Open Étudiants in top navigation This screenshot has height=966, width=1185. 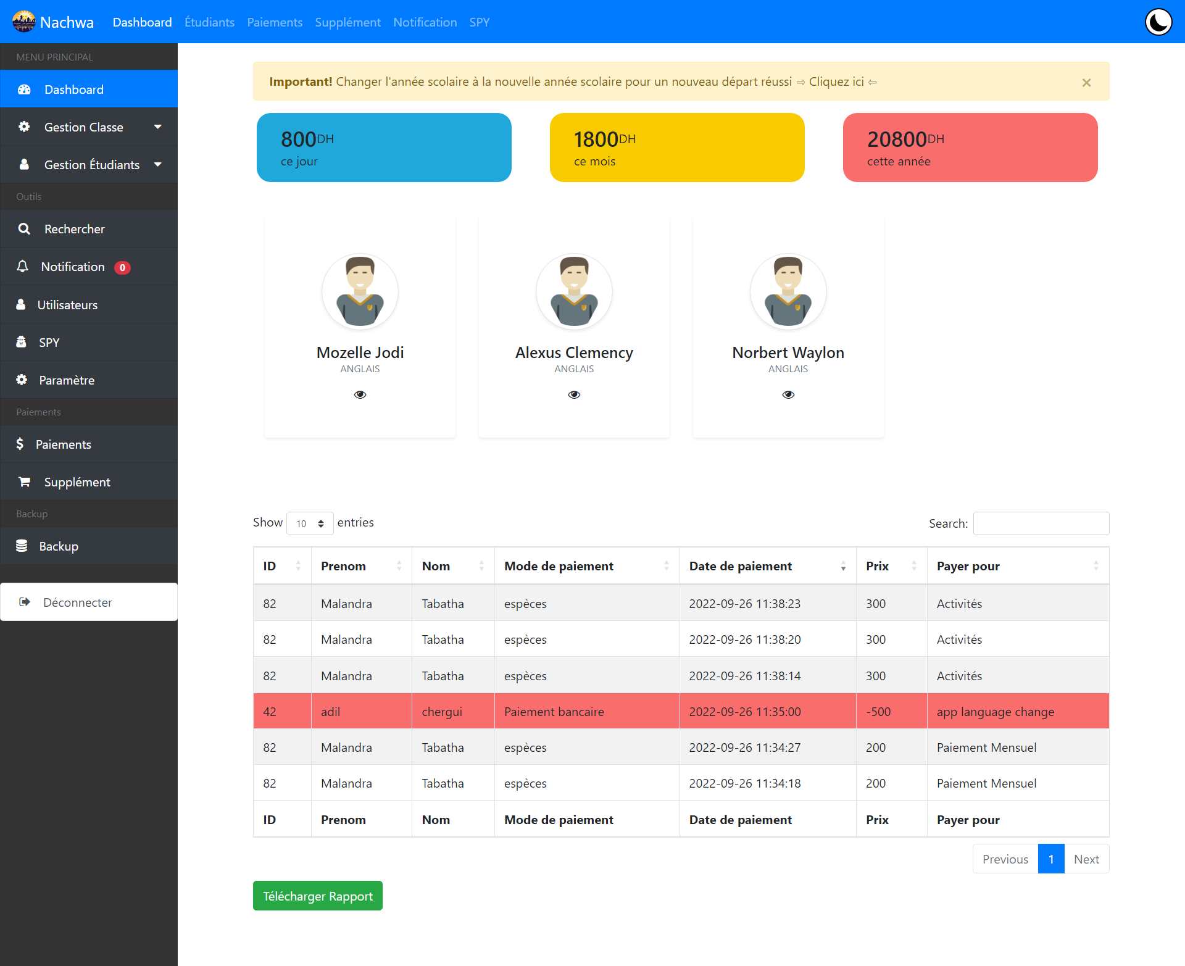[x=209, y=22]
